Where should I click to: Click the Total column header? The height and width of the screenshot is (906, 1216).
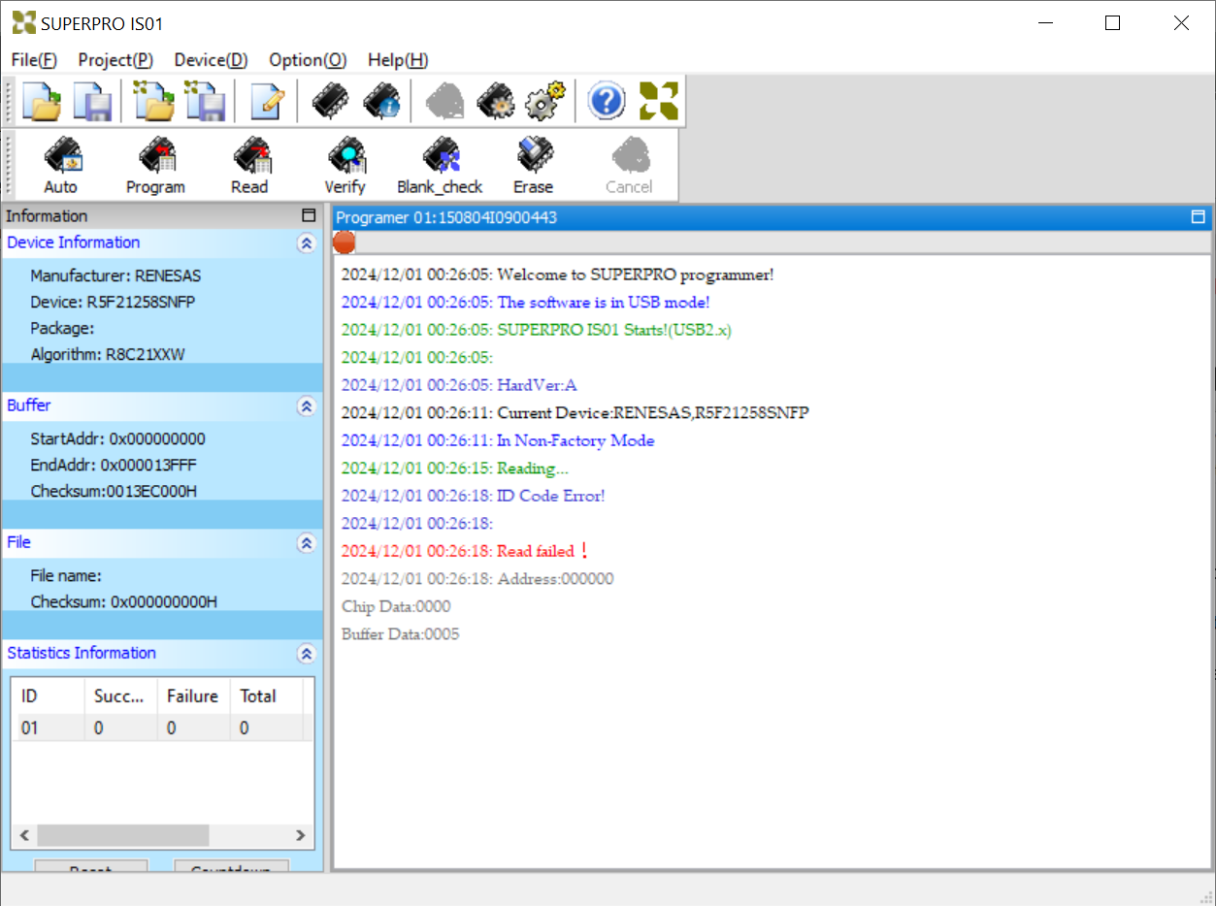(x=266, y=696)
